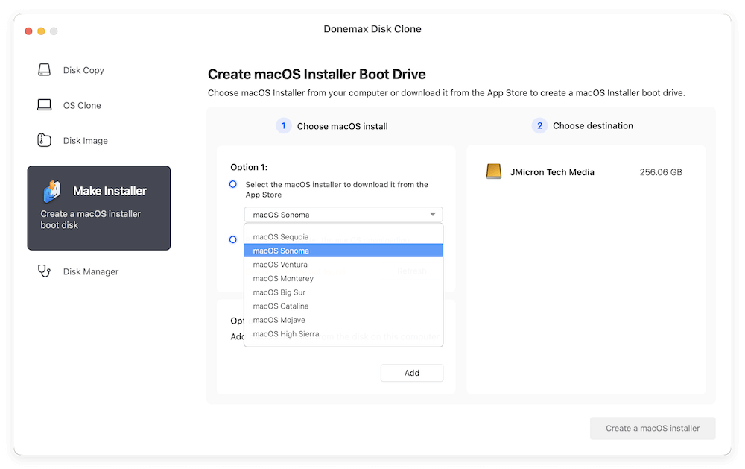The image size is (745, 469).
Task: Choose macOS Sequoia from the version list
Action: [281, 236]
